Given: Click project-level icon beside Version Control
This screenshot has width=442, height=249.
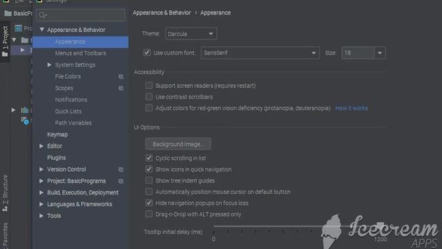Looking at the screenshot, I should (x=121, y=169).
